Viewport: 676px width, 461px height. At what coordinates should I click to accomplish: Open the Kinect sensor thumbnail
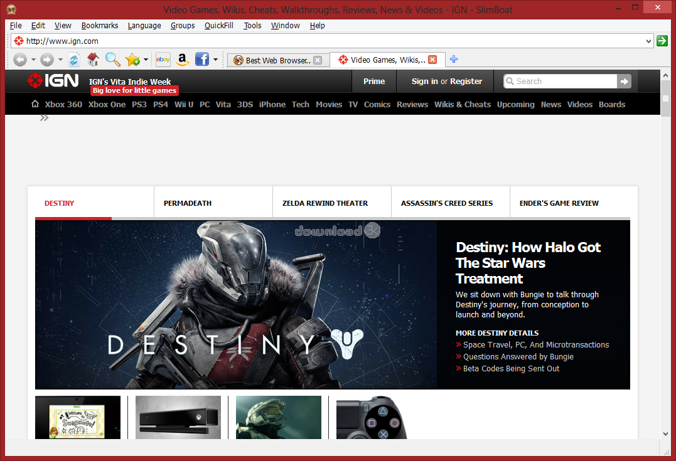[x=178, y=418]
